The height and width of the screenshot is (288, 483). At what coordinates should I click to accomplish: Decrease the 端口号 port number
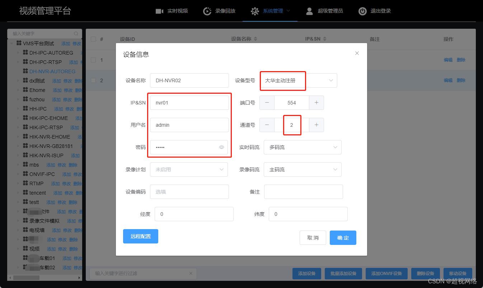pos(267,103)
